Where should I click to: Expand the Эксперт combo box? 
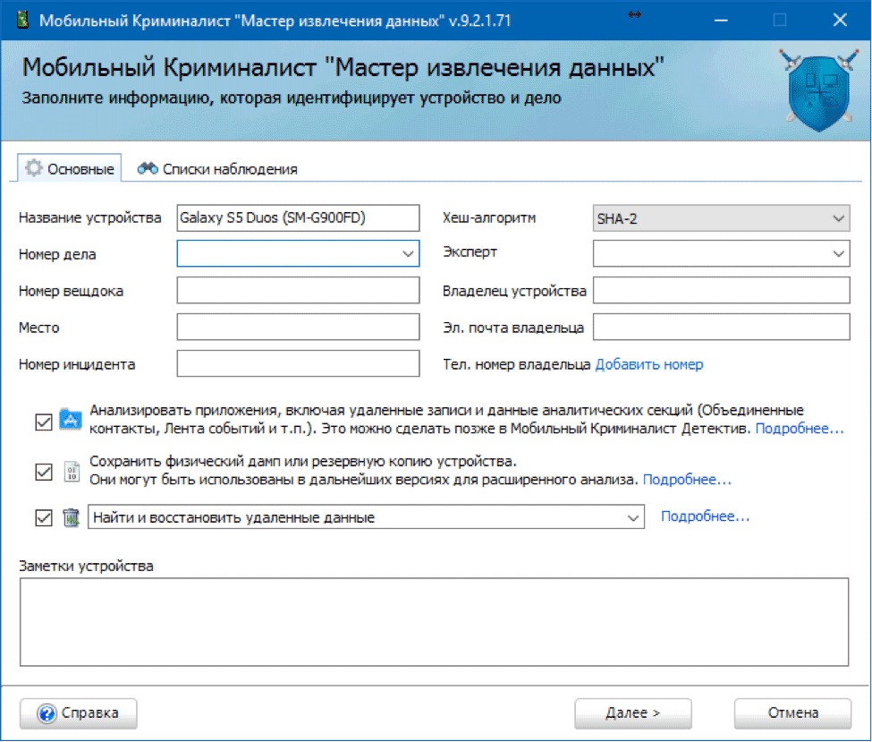[838, 254]
